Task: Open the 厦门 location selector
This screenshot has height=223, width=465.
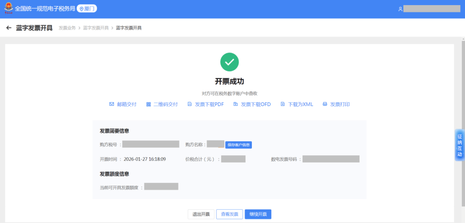Action: pos(87,9)
